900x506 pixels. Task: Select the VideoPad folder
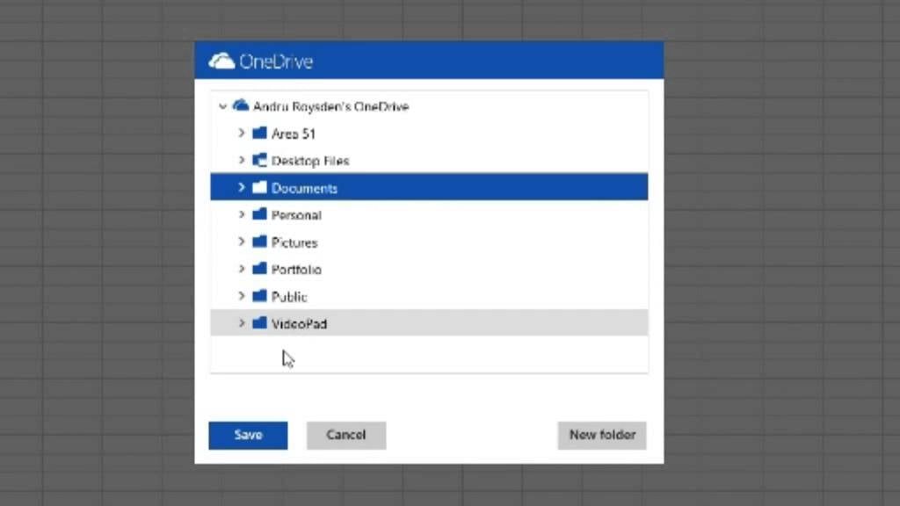click(x=301, y=322)
